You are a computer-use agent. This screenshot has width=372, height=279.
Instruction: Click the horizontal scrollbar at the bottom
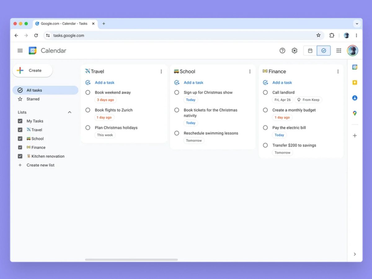coord(131,259)
